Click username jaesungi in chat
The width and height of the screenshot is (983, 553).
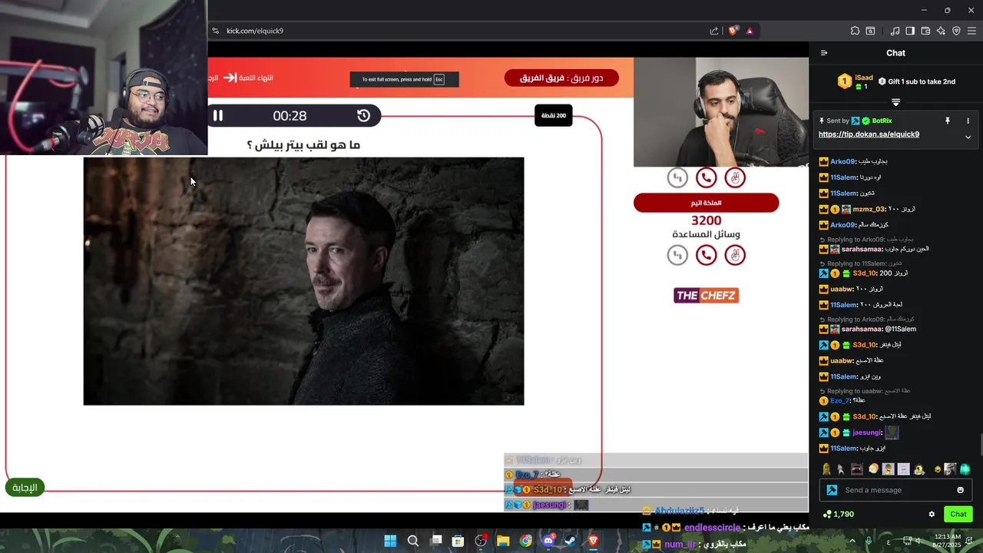coord(866,432)
